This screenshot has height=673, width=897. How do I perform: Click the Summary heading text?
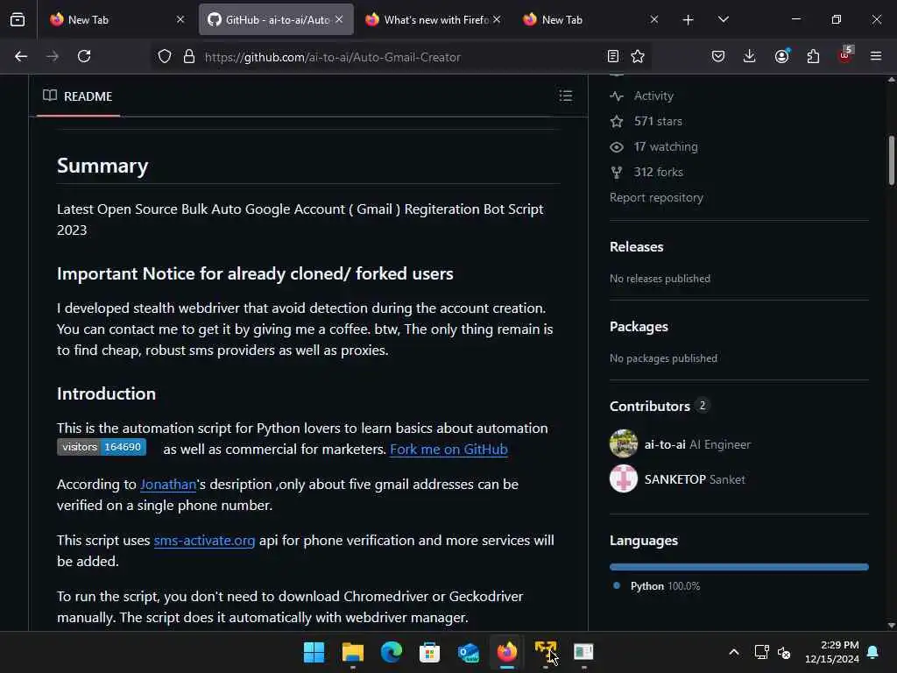pyautogui.click(x=102, y=166)
